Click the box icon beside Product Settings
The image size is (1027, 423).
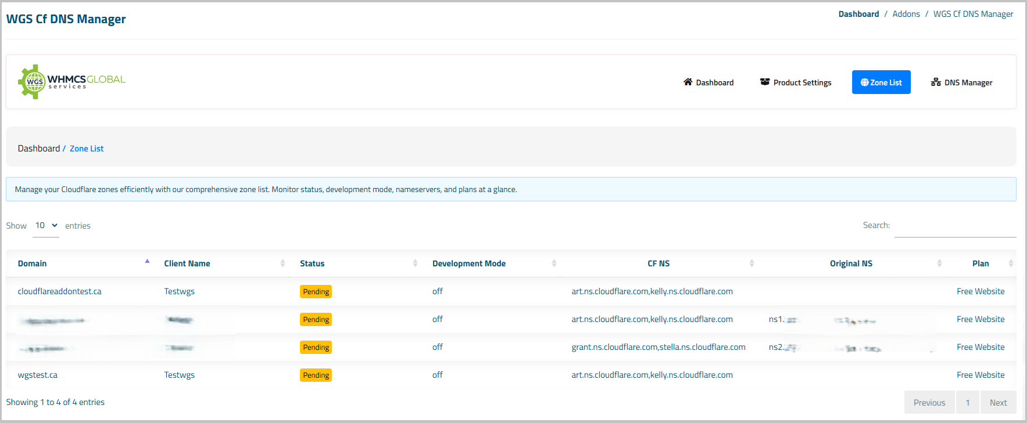pos(765,82)
